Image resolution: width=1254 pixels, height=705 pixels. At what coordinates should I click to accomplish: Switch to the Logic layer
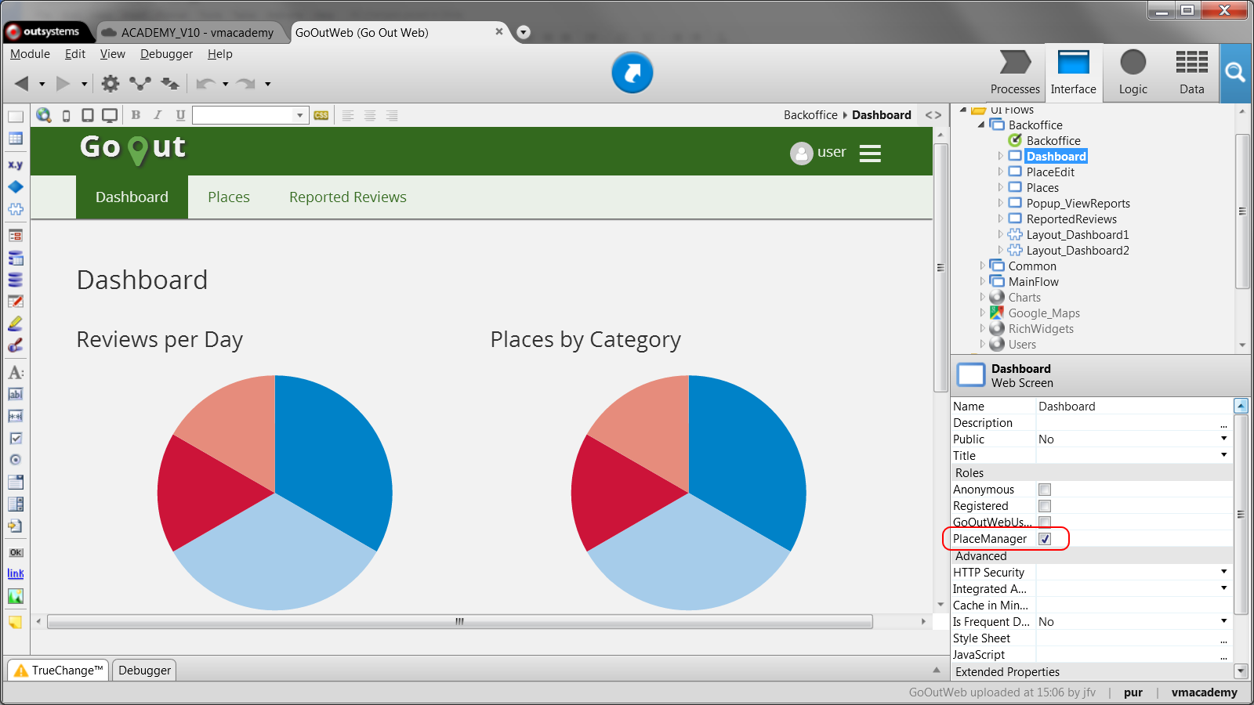(x=1133, y=73)
